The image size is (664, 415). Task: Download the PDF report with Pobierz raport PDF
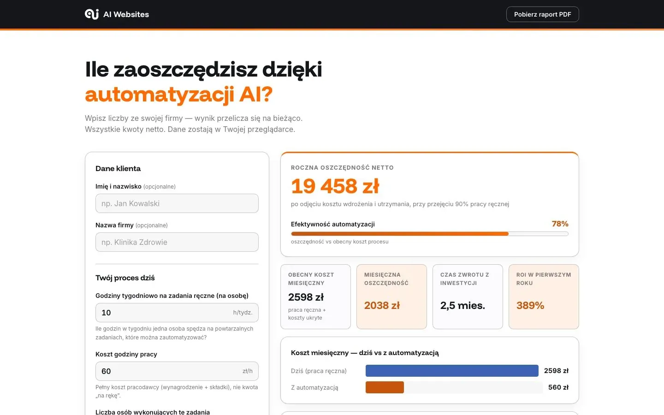[542, 14]
